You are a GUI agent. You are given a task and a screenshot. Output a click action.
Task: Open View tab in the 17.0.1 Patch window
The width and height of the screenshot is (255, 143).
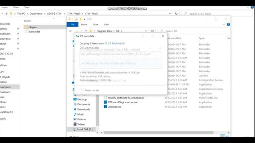tap(27, 7)
